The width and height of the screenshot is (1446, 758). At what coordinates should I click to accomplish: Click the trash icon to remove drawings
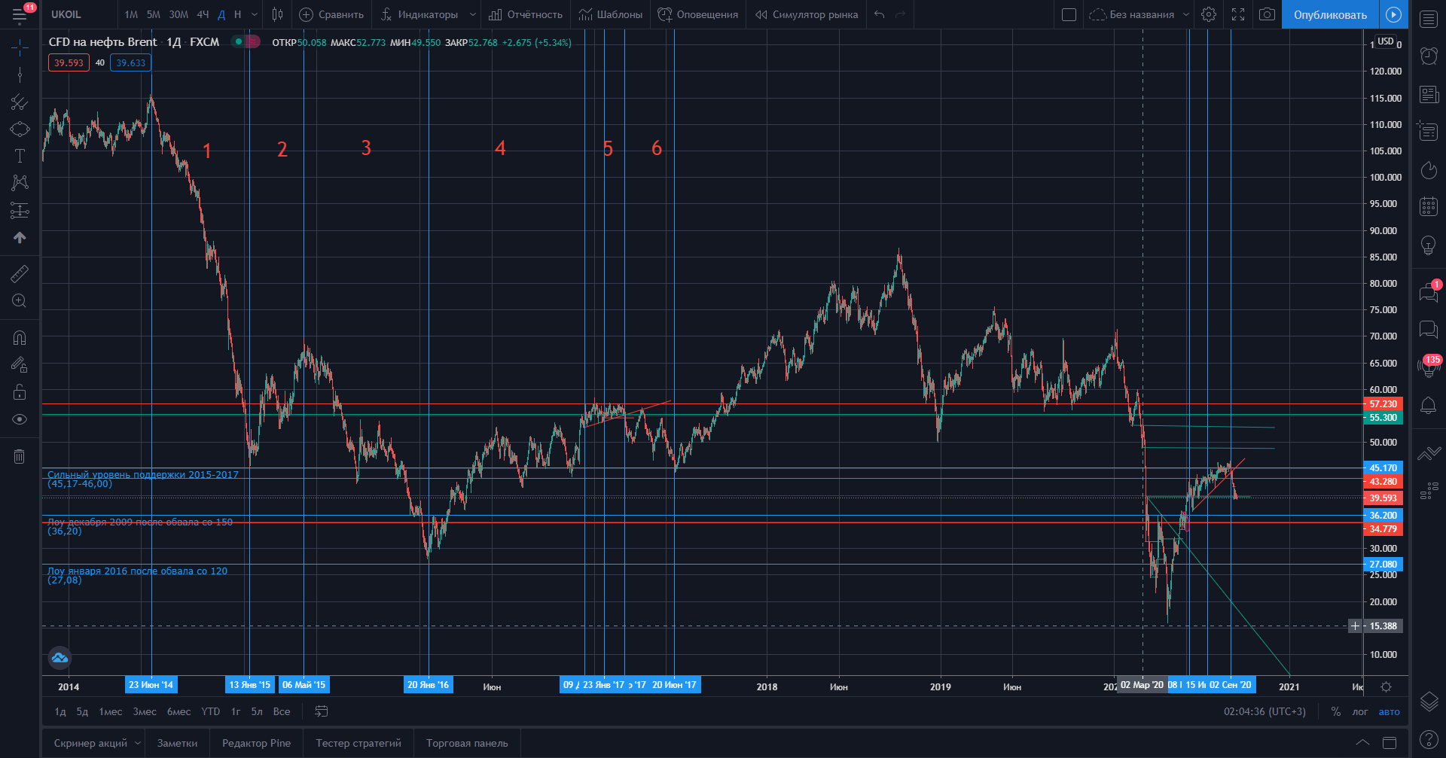click(x=20, y=456)
